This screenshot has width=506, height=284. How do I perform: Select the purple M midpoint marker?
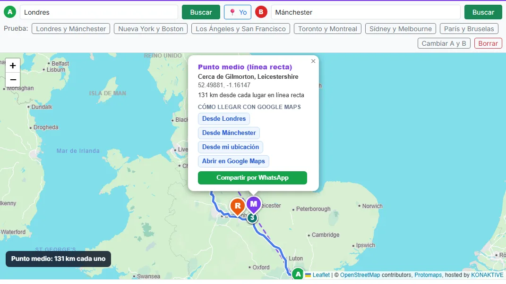(254, 205)
